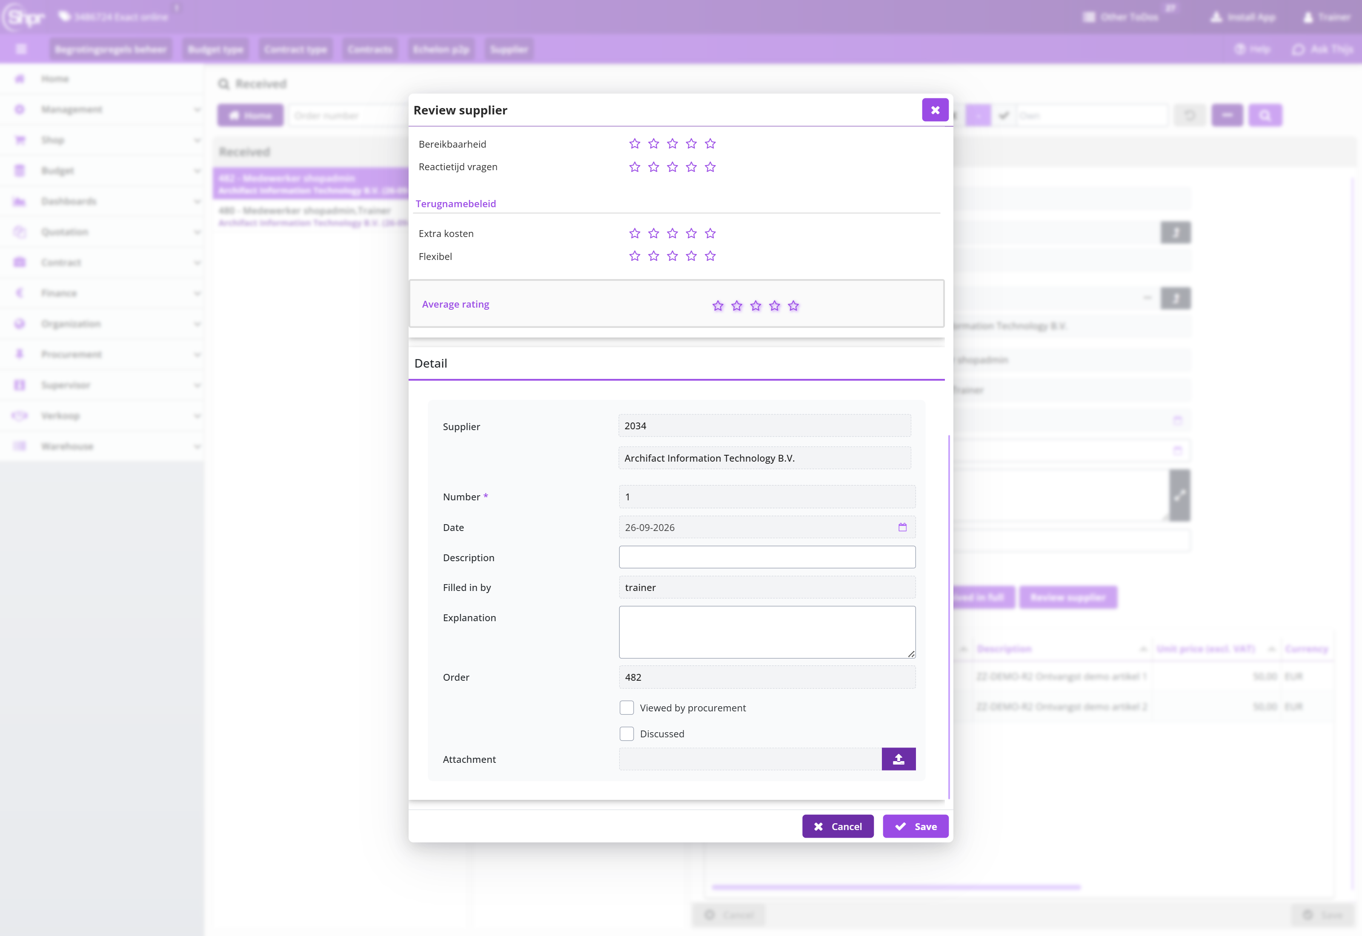Viewport: 1362px width, 936px height.
Task: Cancel the supplier review dialog
Action: 838,826
